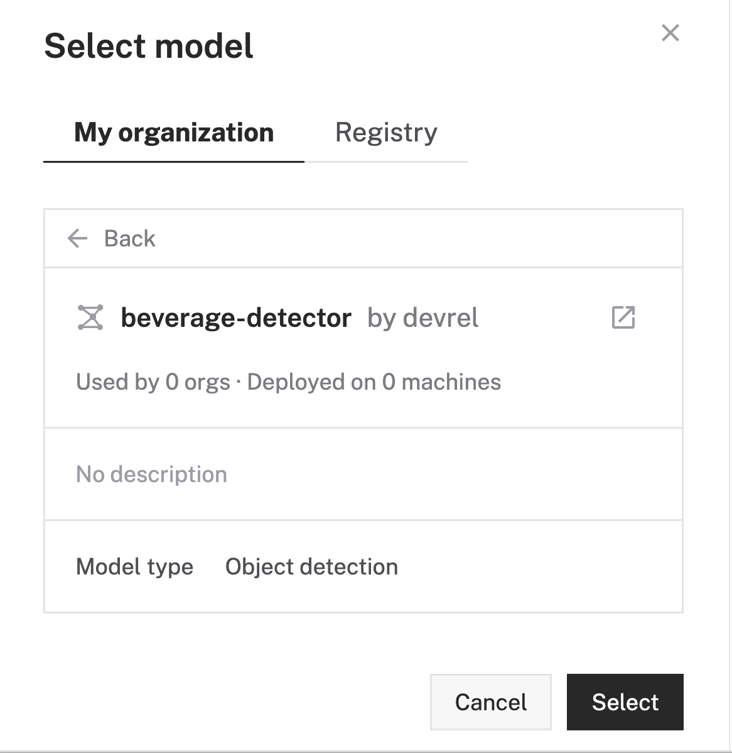The image size is (732, 753).
Task: Click the 'by devrel' author text
Action: click(x=423, y=317)
